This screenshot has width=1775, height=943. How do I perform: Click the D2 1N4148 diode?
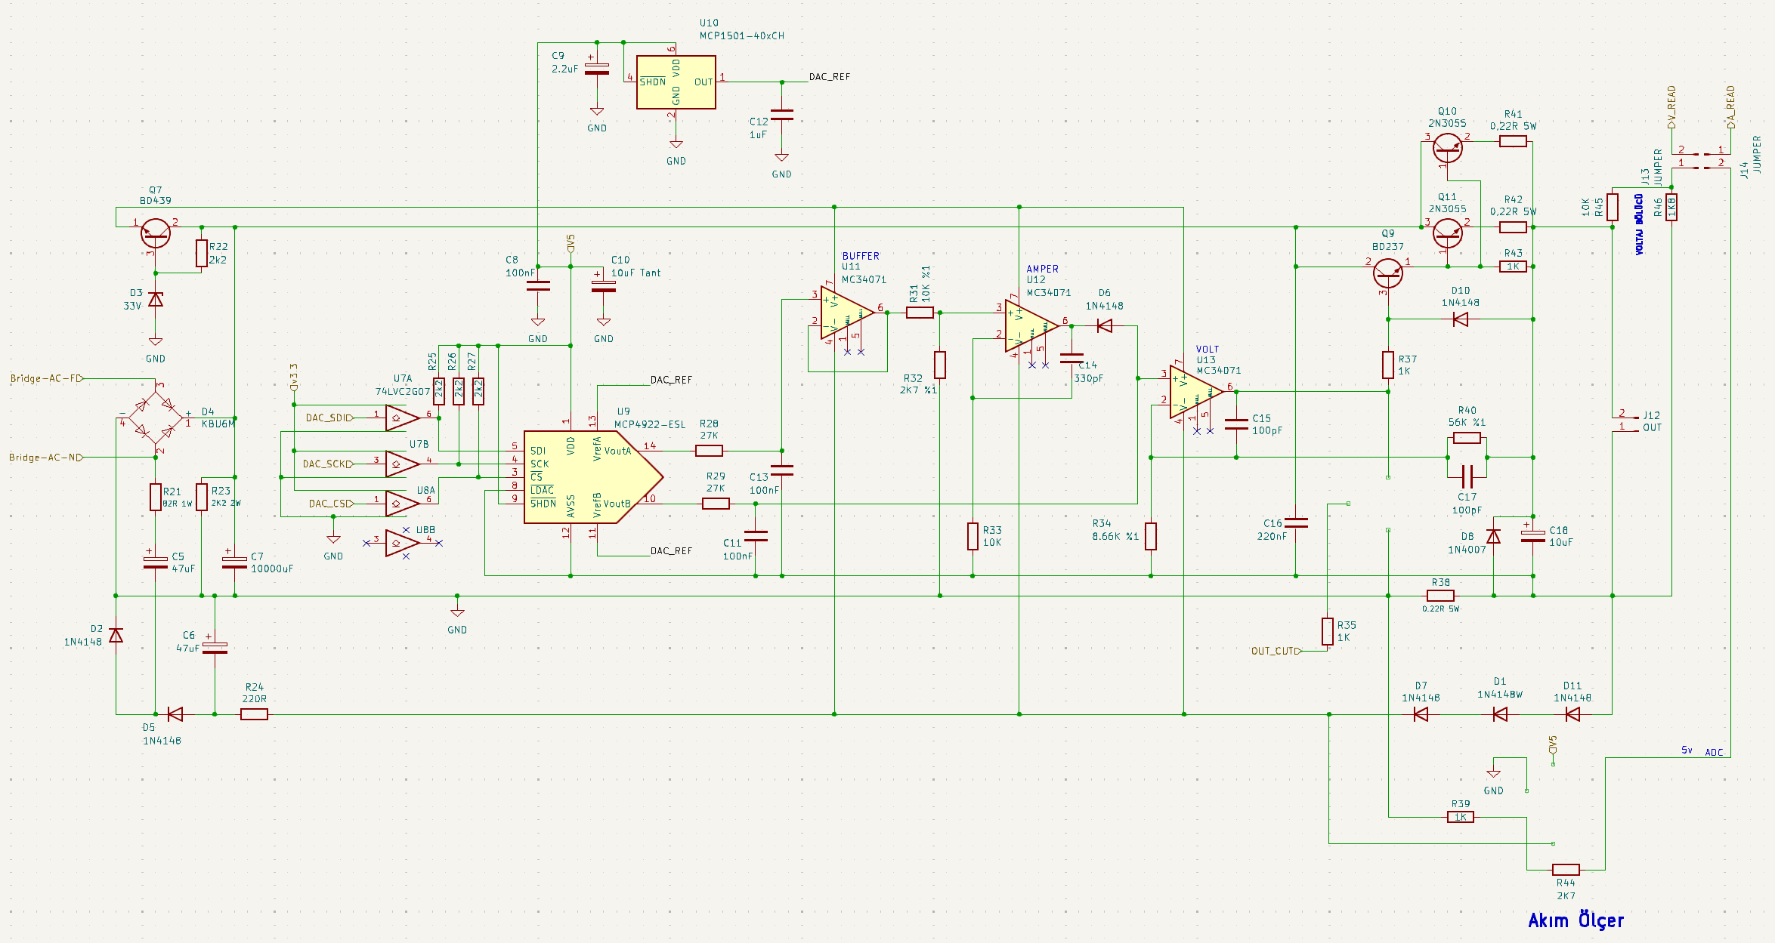116,635
